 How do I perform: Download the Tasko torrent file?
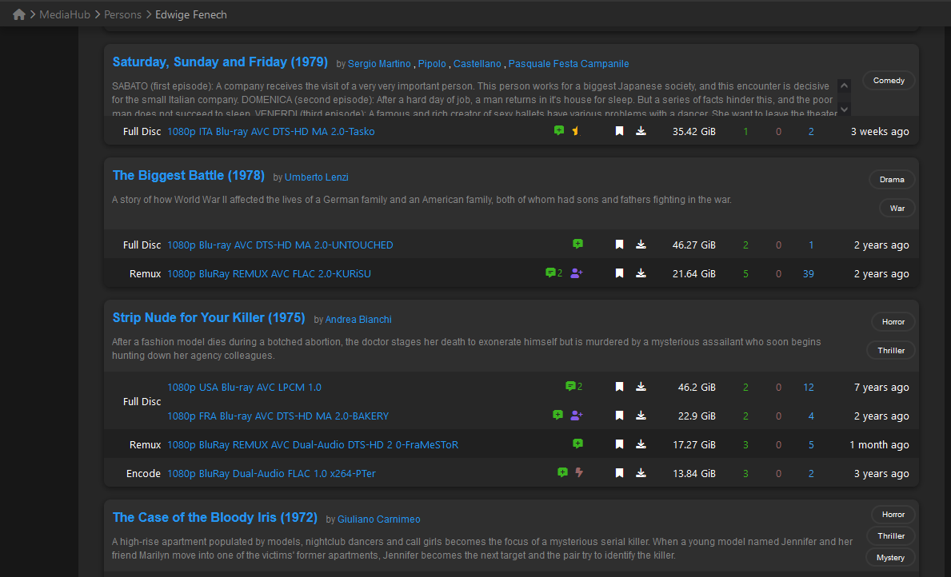point(641,131)
